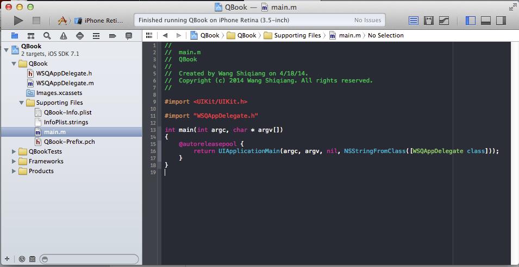This screenshot has height=267, width=519.
Task: Show the Standard editor
Action: click(414, 21)
